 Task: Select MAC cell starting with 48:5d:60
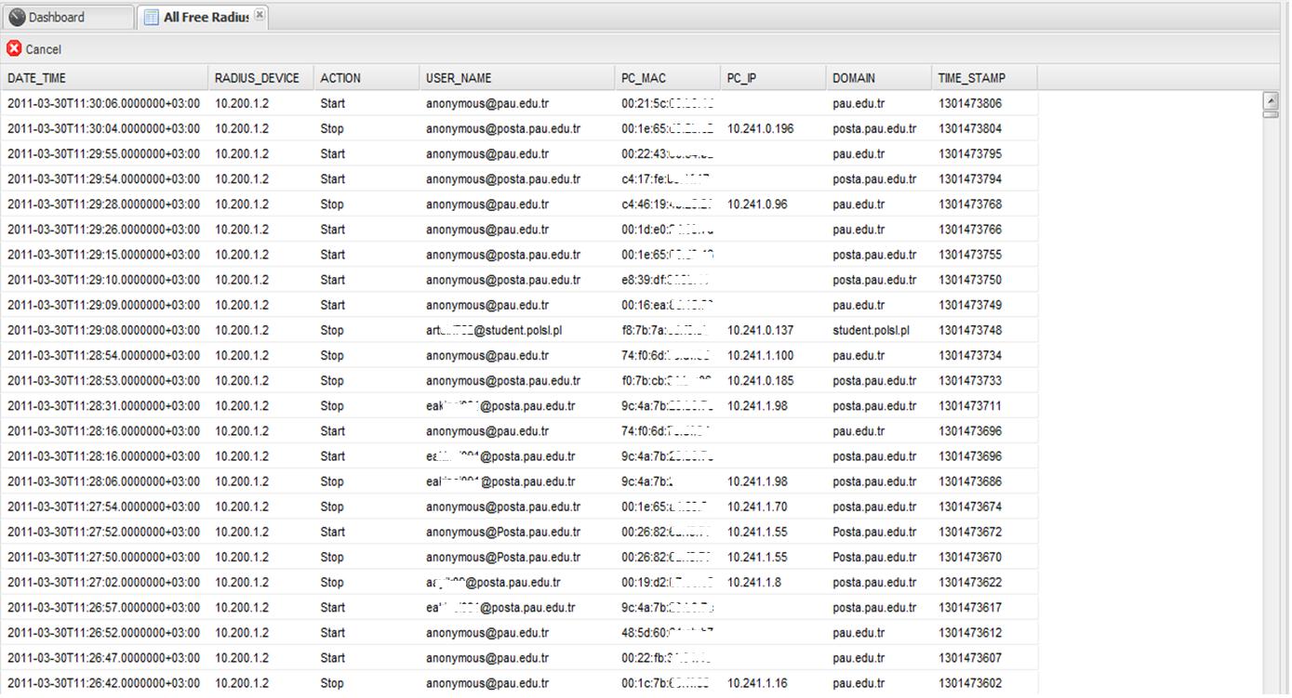[668, 632]
